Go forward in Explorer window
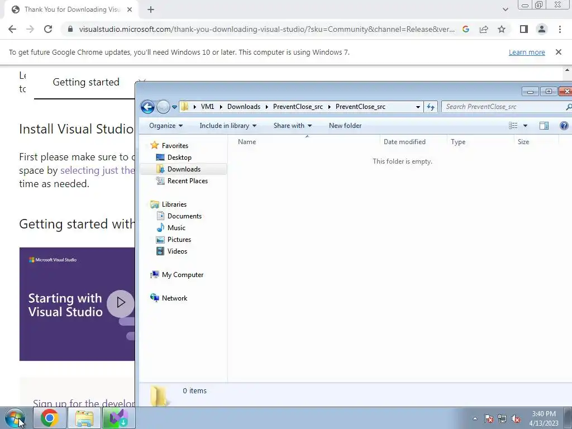This screenshot has width=572, height=429. click(x=164, y=107)
